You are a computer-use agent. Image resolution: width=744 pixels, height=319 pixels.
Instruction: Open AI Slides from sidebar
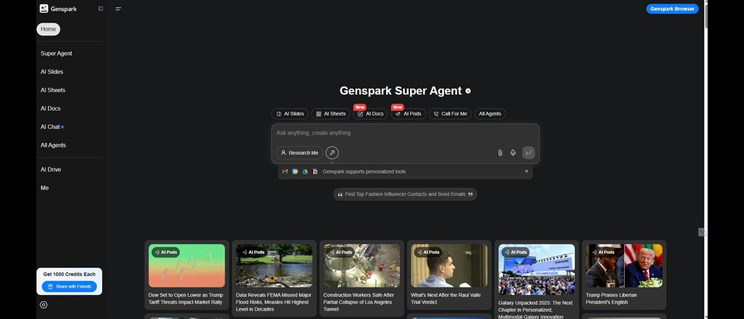coord(52,71)
